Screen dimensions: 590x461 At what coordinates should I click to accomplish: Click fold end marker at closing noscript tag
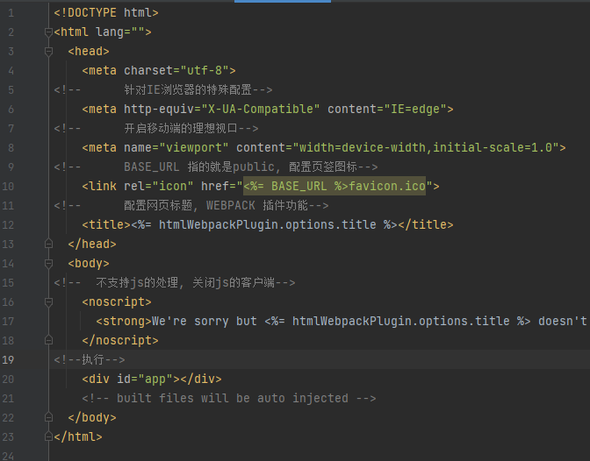[49, 340]
